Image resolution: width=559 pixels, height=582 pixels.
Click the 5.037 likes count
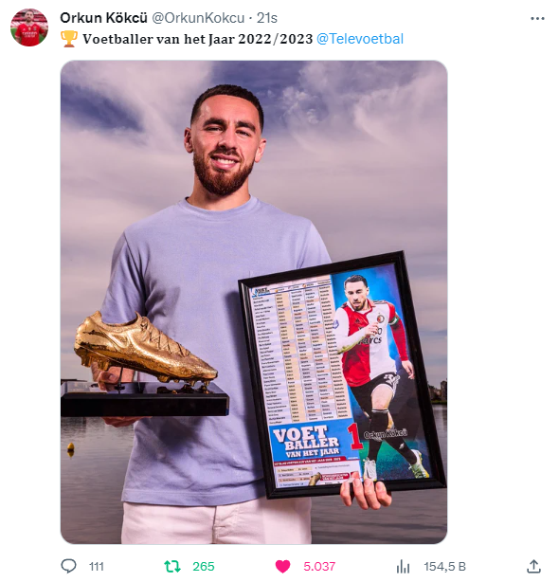click(x=319, y=567)
